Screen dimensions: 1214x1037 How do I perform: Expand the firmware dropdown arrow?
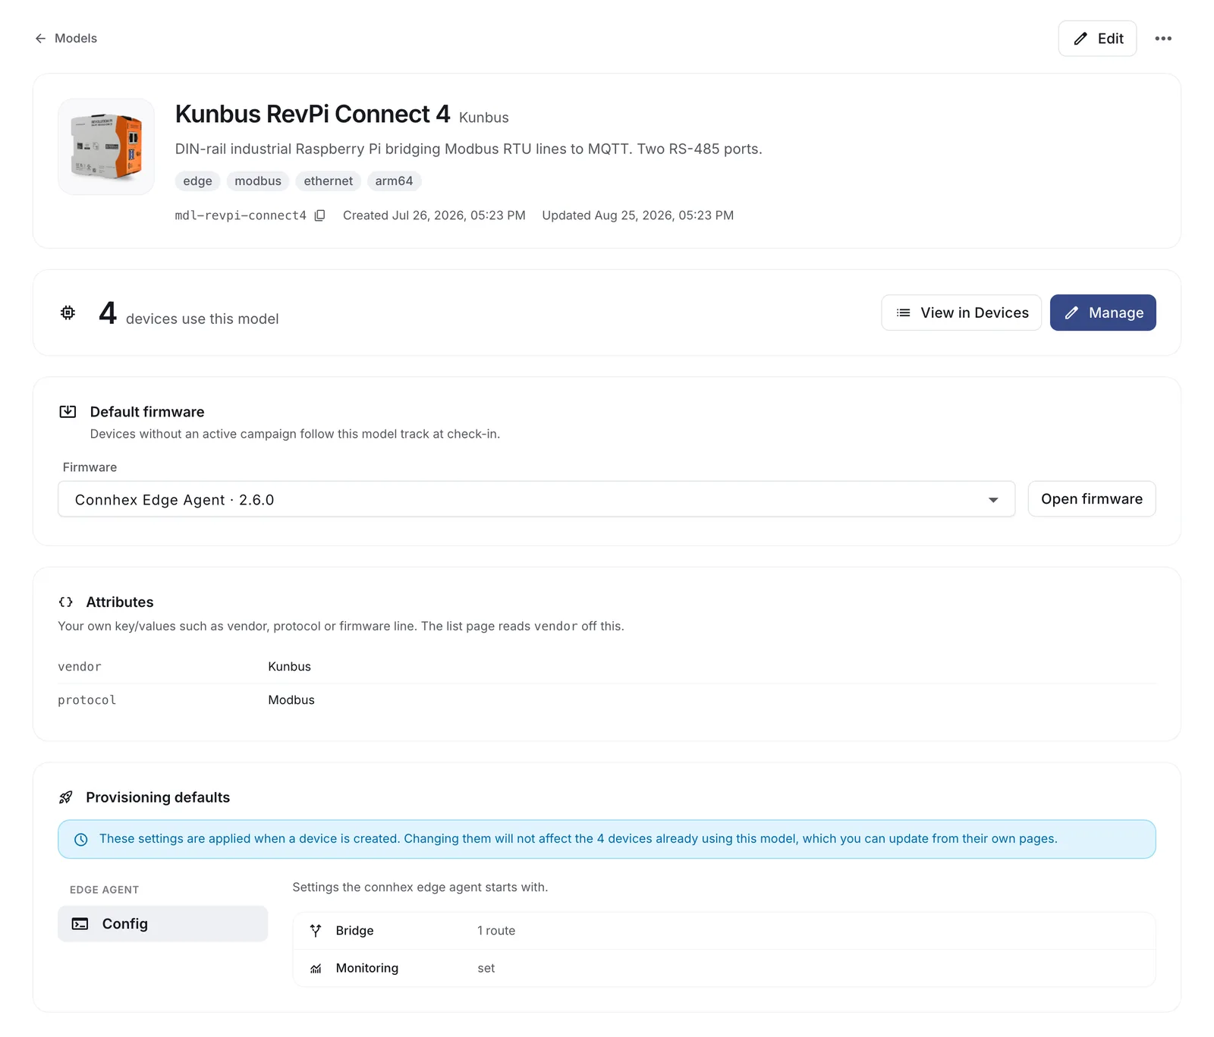pos(993,500)
